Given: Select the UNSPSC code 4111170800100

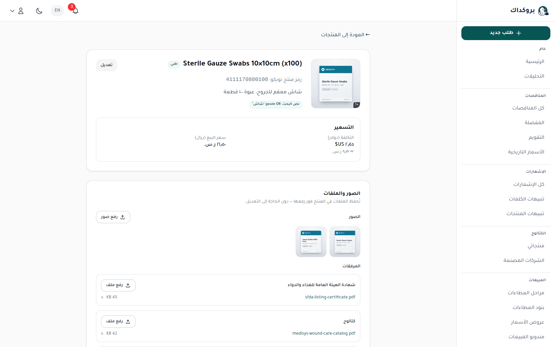Looking at the screenshot, I should [x=247, y=79].
